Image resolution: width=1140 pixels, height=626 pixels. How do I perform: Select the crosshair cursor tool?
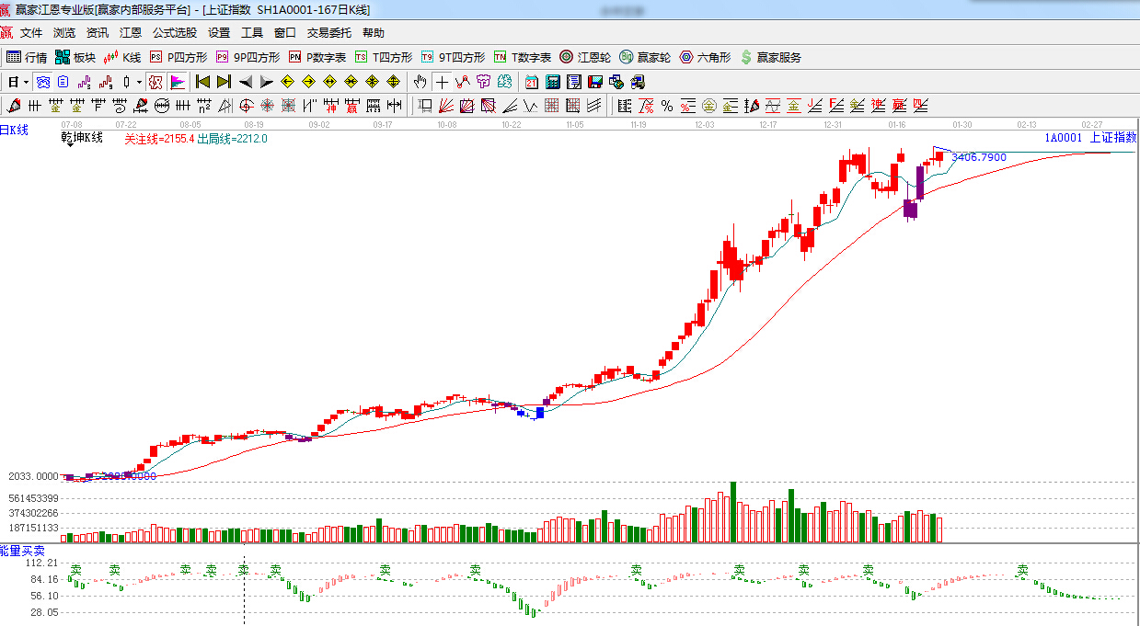(442, 82)
